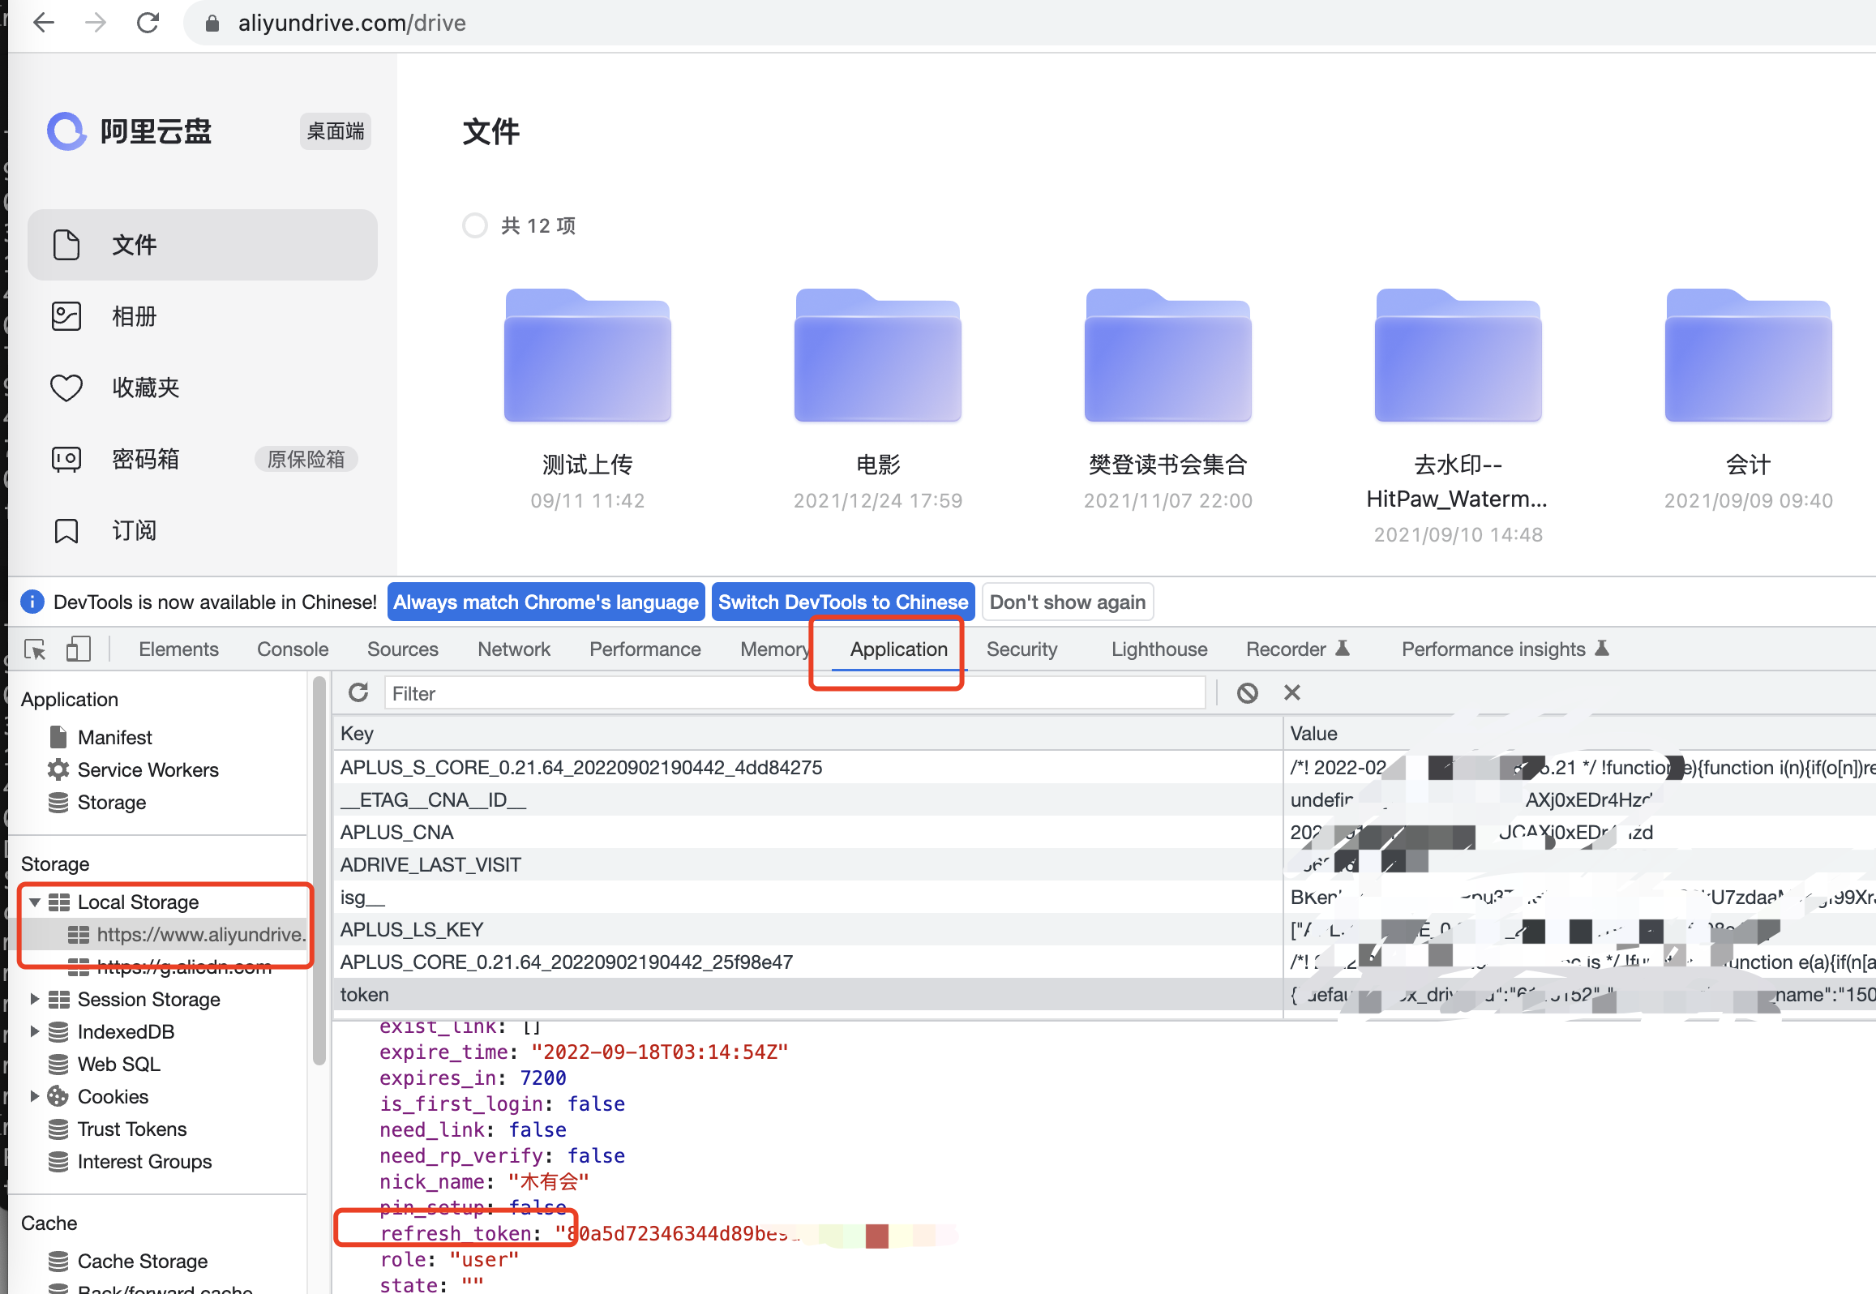Select https://www.aliyundrive storage origin

[186, 934]
